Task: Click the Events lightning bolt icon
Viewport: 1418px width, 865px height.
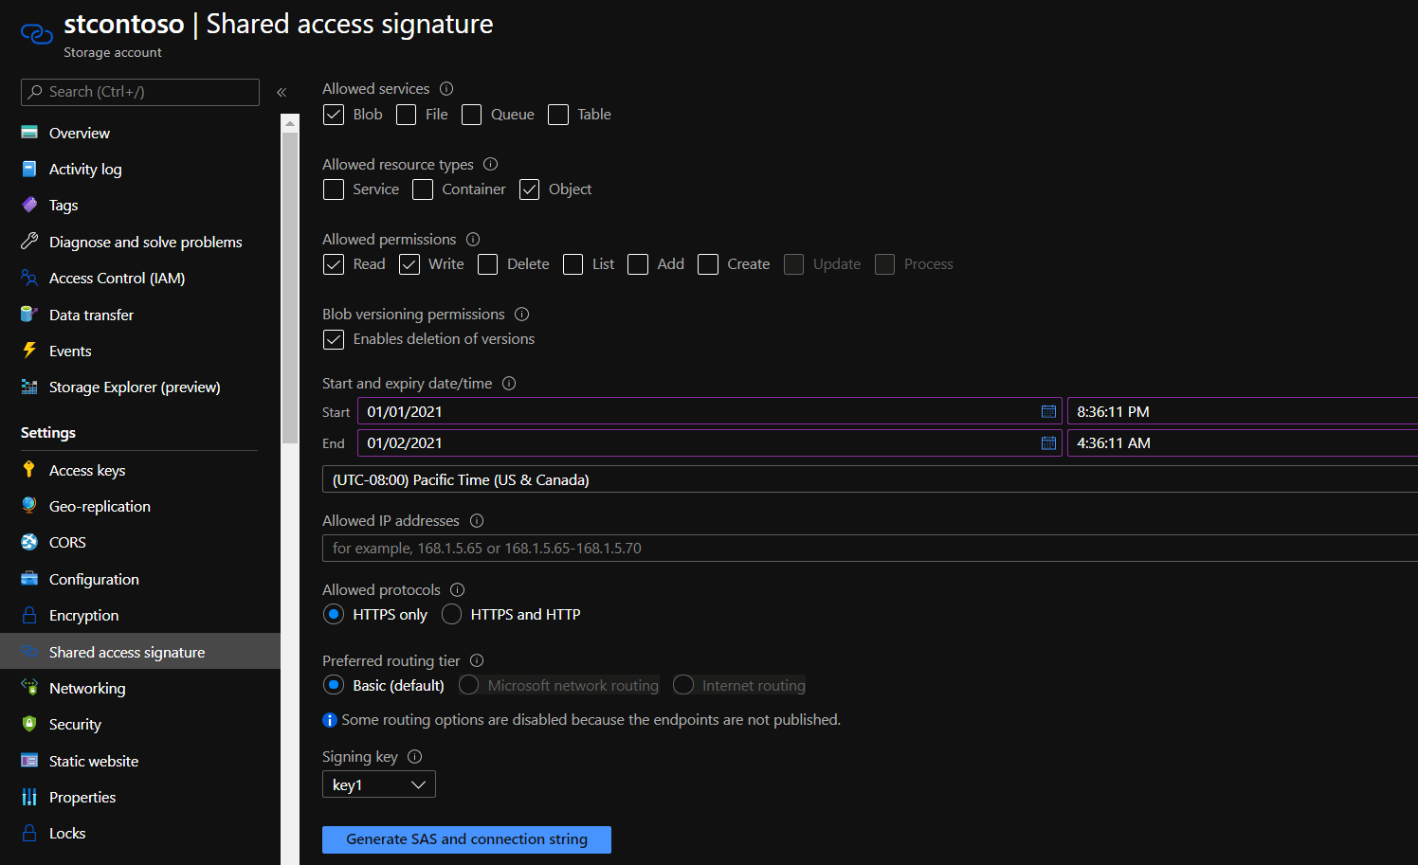Action: tap(29, 351)
